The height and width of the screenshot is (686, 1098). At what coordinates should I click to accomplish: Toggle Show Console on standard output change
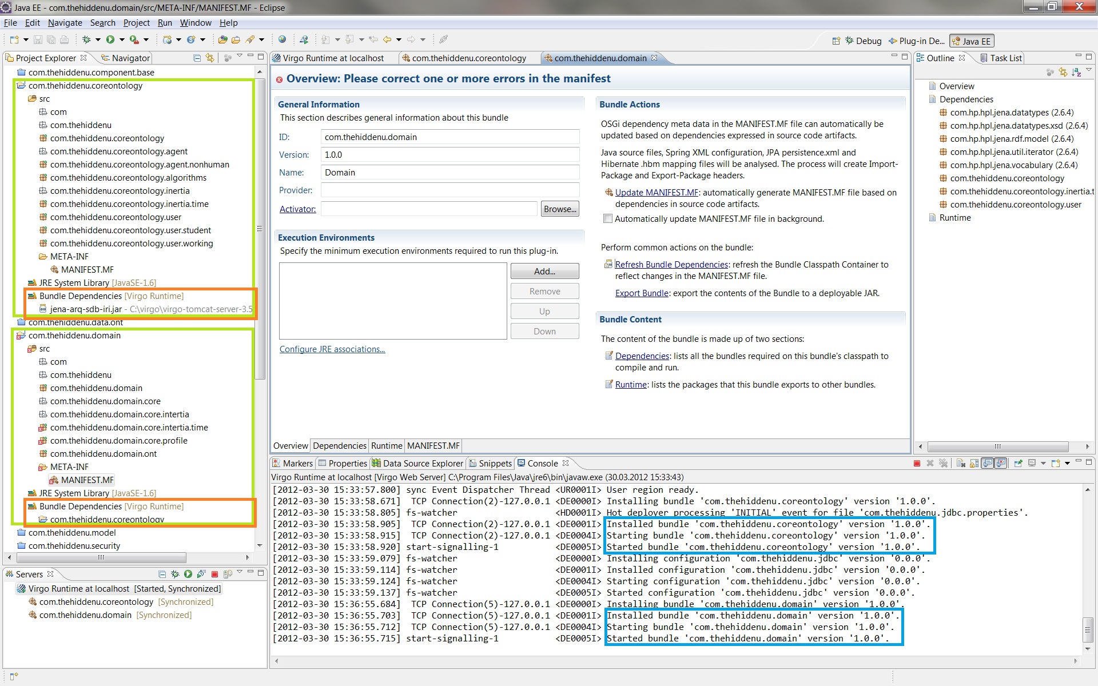point(988,463)
